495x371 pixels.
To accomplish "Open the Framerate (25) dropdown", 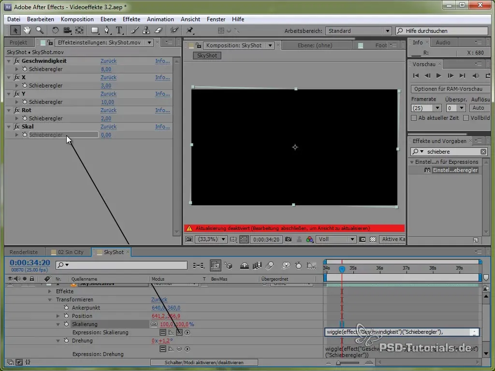I will point(426,108).
